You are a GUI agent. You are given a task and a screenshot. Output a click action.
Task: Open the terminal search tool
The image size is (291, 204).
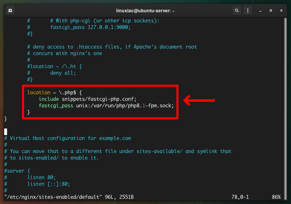[237, 10]
